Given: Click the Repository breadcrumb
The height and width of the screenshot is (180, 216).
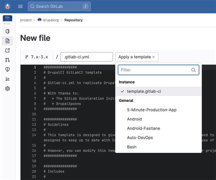Looking at the screenshot, I should pyautogui.click(x=73, y=20).
